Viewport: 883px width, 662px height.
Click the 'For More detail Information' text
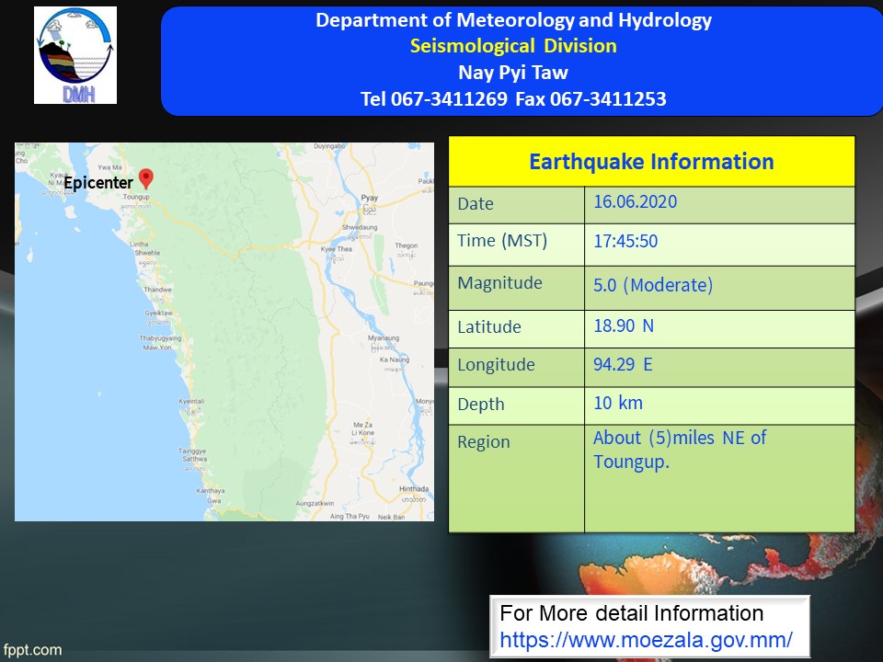631,613
